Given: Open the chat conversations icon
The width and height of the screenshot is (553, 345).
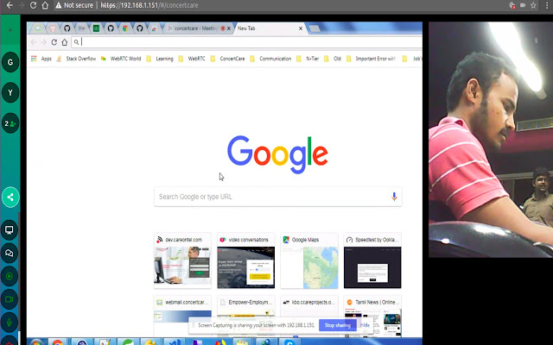Looking at the screenshot, I should tap(10, 253).
